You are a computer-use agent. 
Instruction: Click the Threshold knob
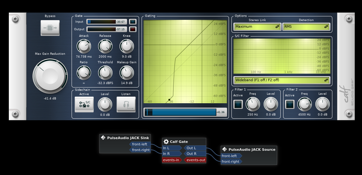click(x=105, y=73)
